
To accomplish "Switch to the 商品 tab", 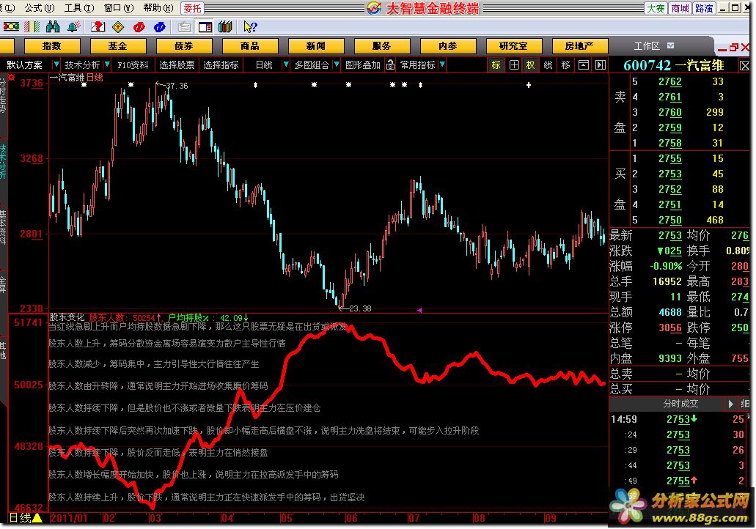I will tap(250, 45).
